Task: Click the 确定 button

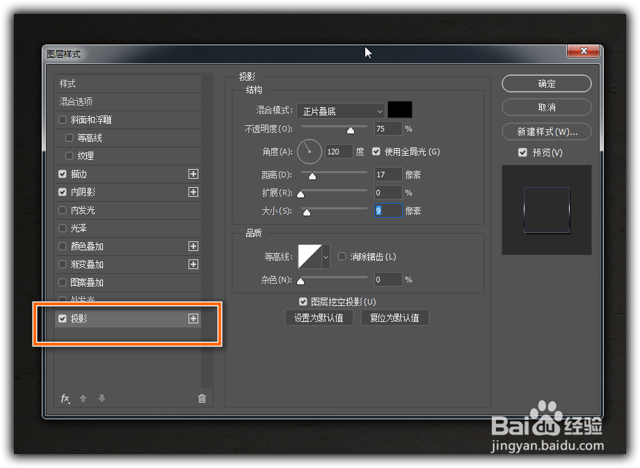Action: pyautogui.click(x=546, y=83)
